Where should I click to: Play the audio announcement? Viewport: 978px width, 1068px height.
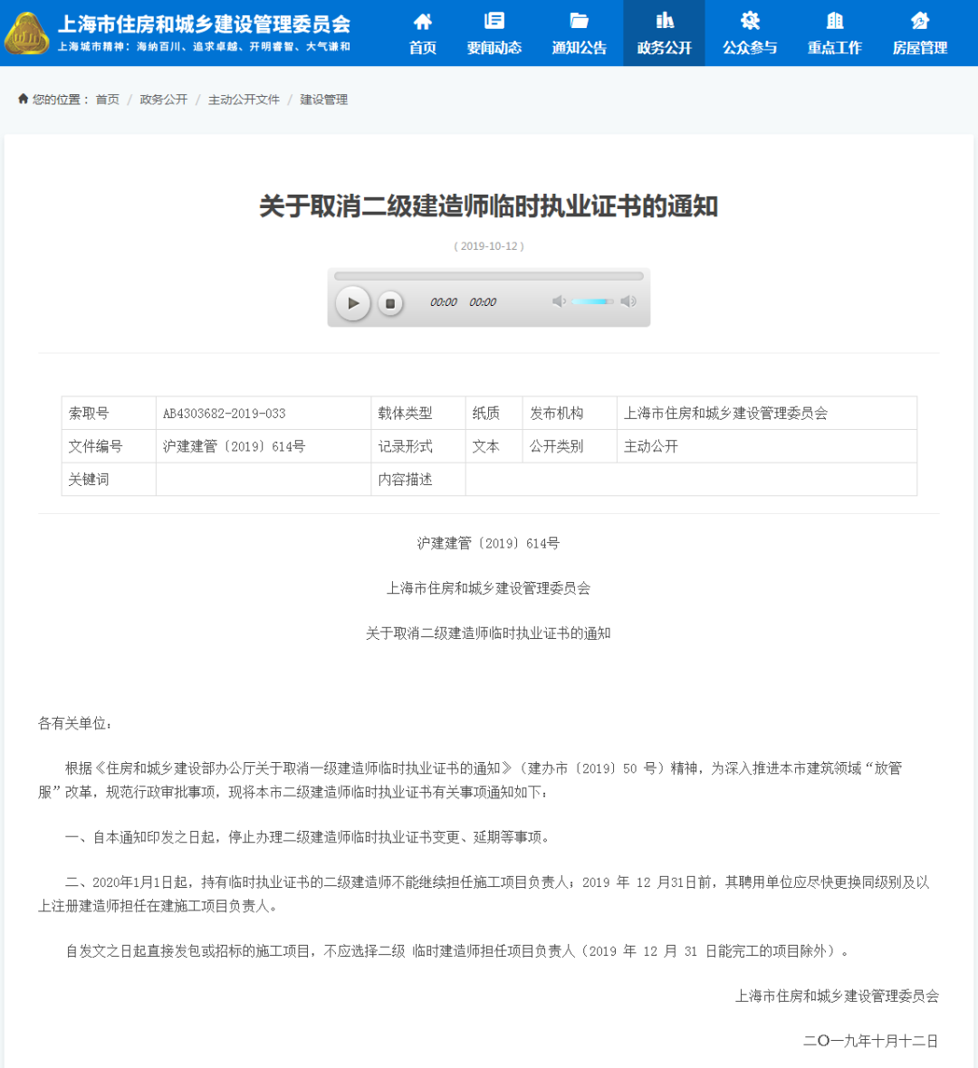point(353,303)
